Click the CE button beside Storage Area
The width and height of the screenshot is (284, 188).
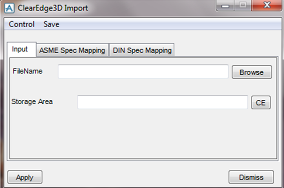tap(261, 103)
